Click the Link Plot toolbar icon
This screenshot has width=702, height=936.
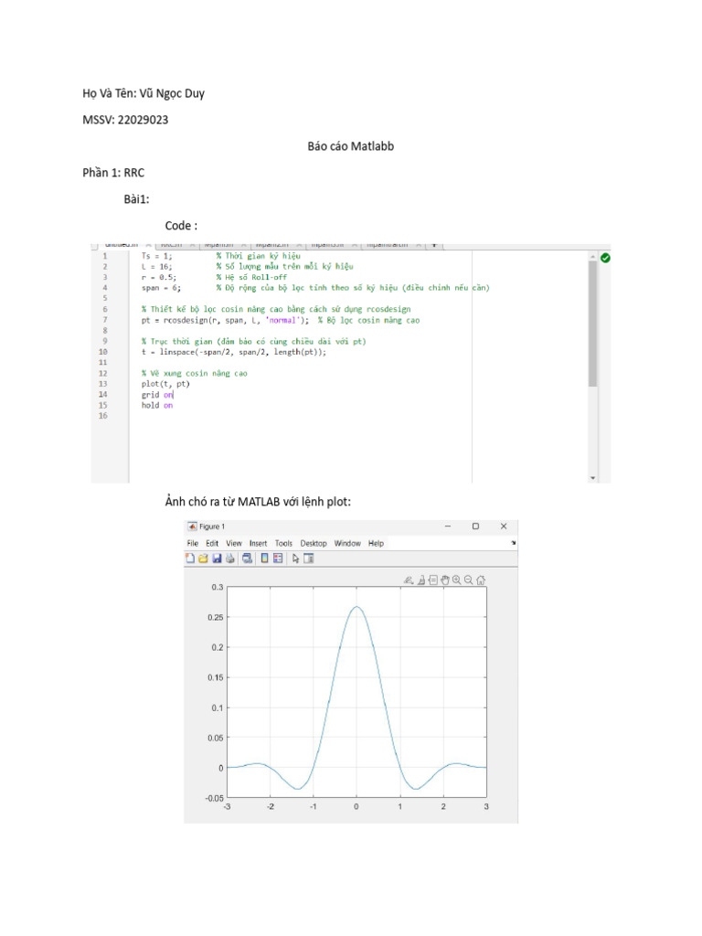click(x=247, y=558)
